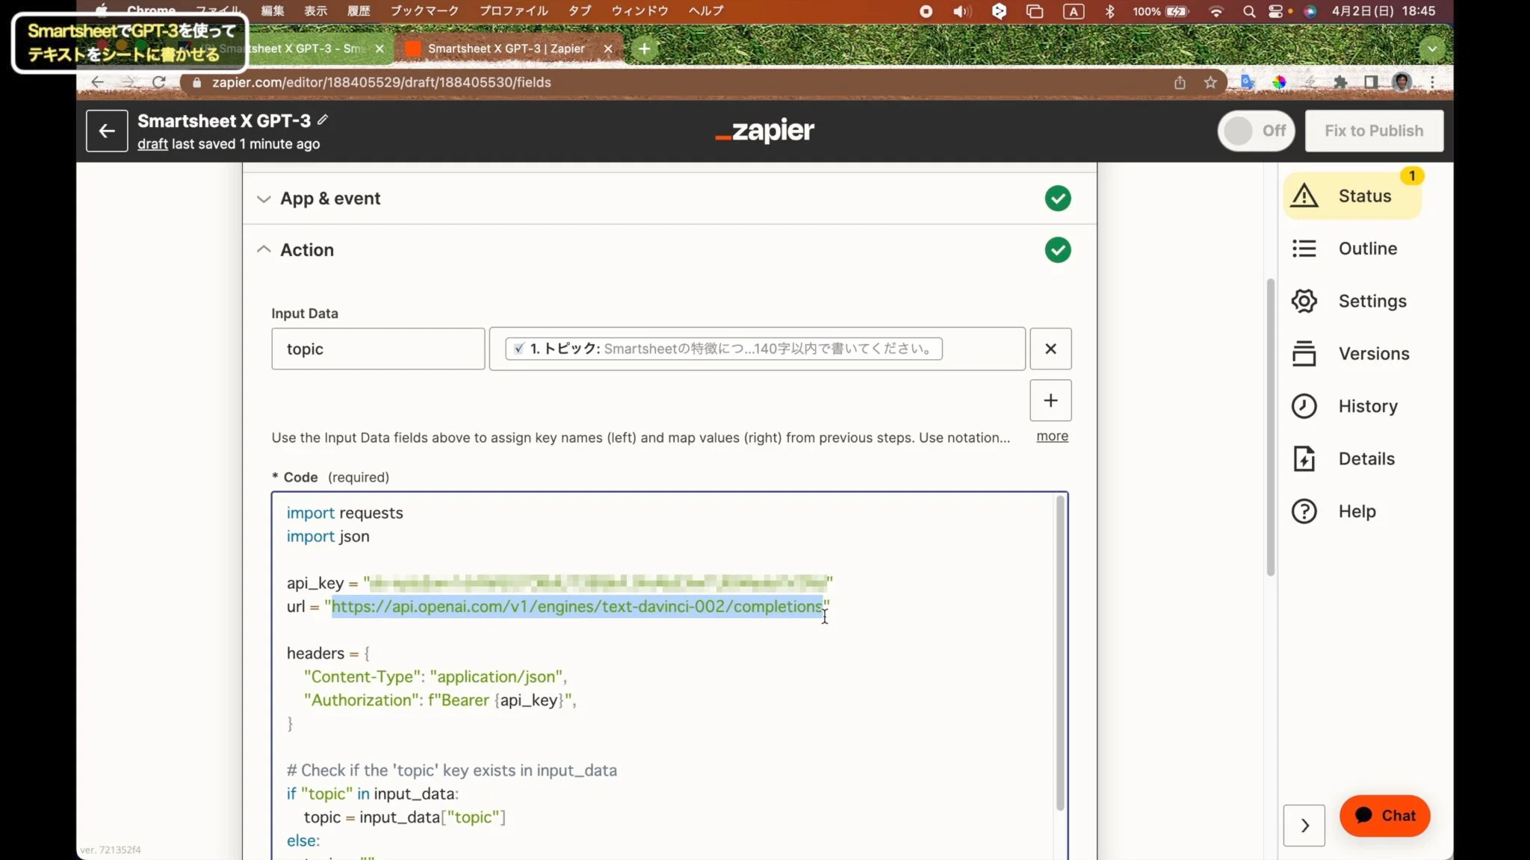Click the Smartsheet X Zapier tab
This screenshot has width=1530, height=860.
point(507,49)
